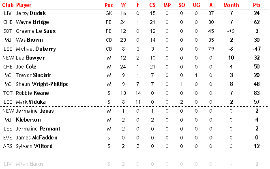270x169 pixels.
Task: Click Robbie Keane's name
Action: (x=32, y=93)
